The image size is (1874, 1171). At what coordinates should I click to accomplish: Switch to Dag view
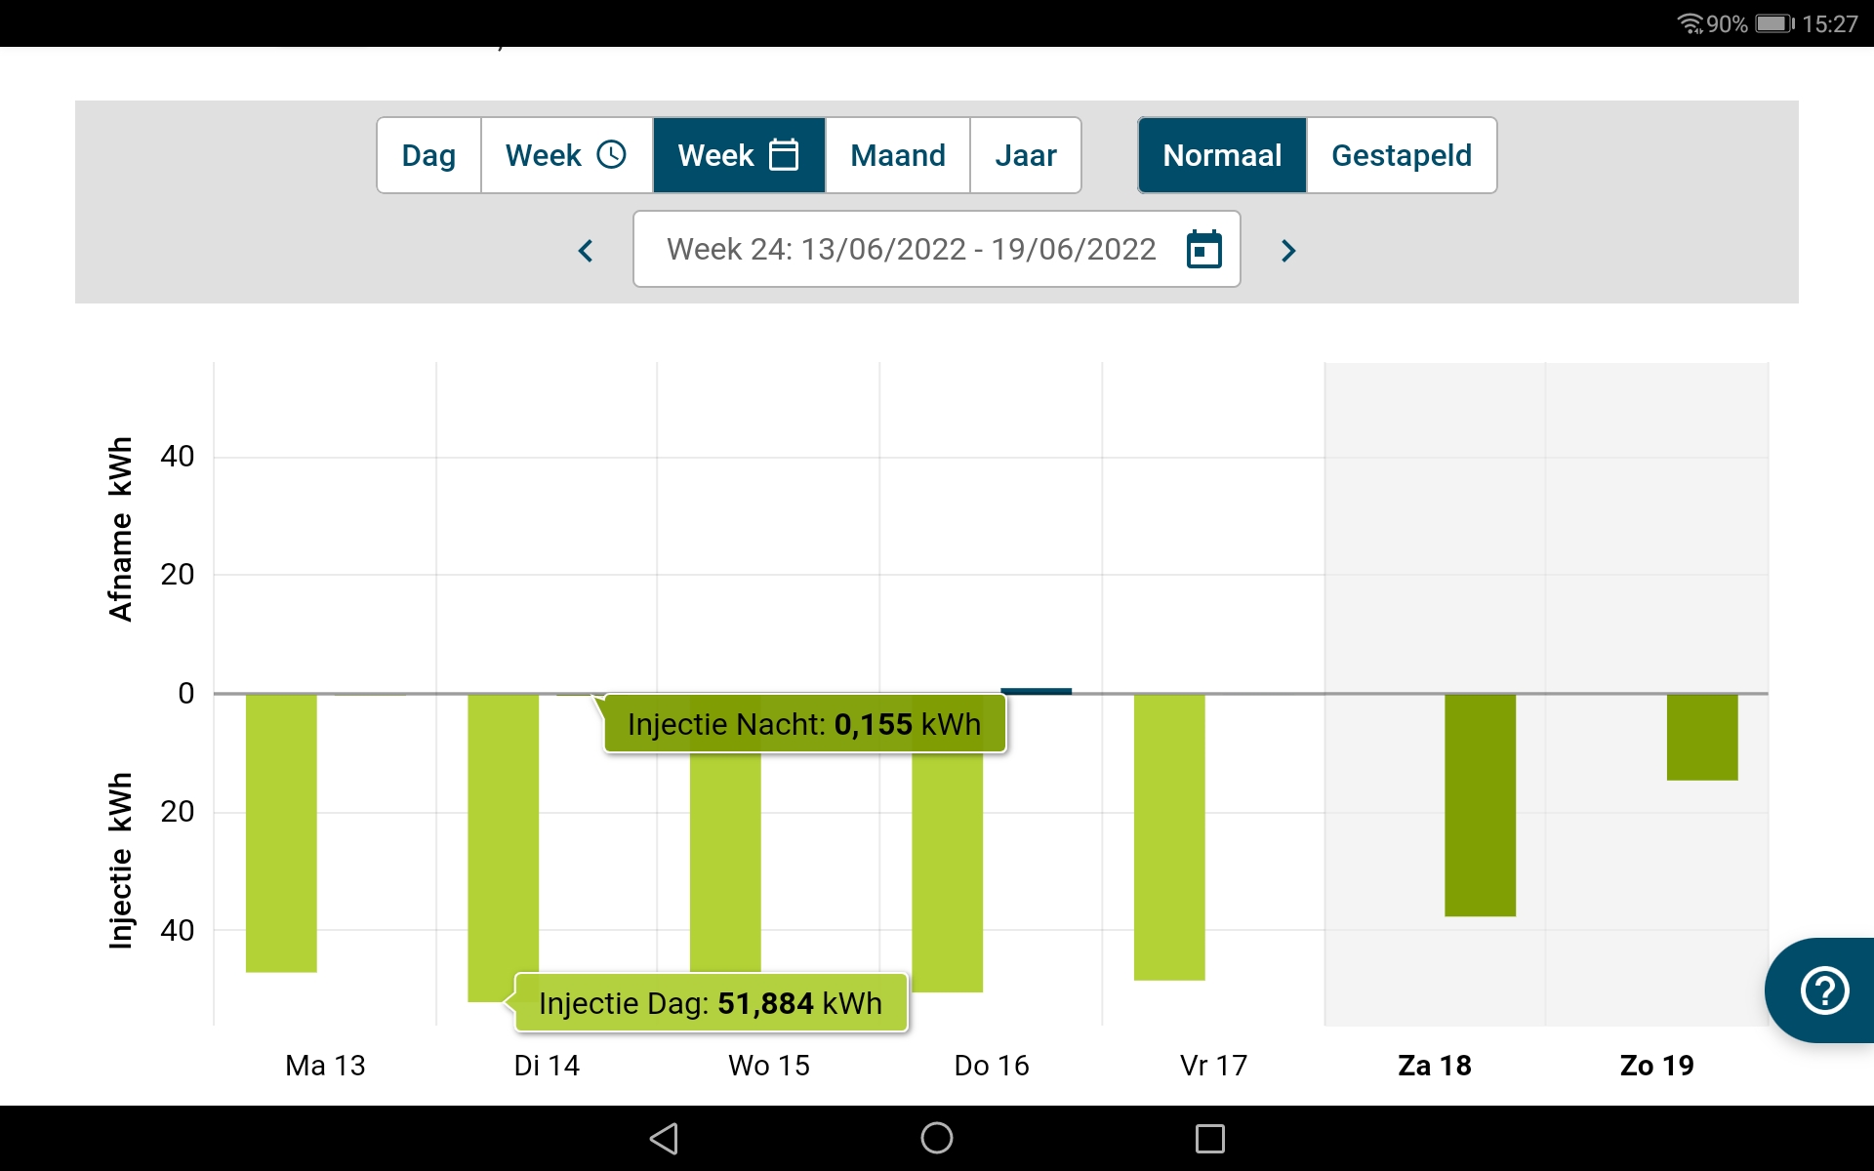tap(428, 155)
